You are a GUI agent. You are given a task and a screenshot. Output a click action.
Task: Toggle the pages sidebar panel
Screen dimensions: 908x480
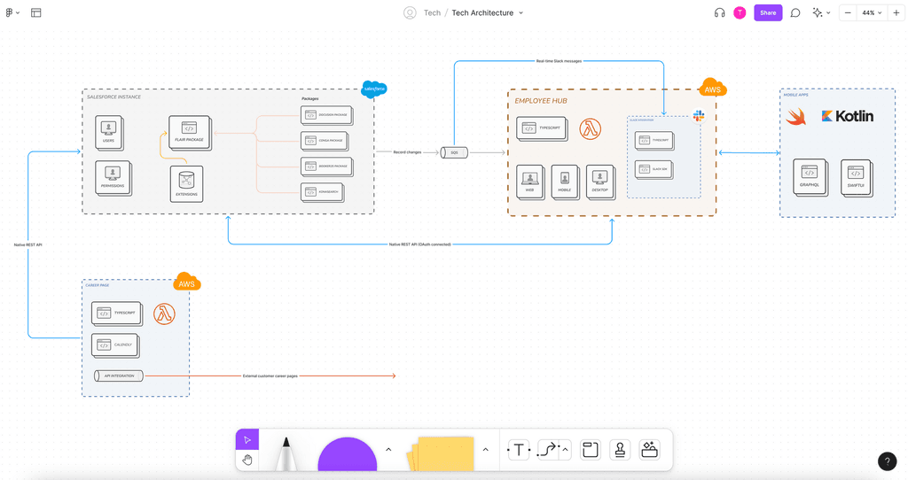[35, 12]
